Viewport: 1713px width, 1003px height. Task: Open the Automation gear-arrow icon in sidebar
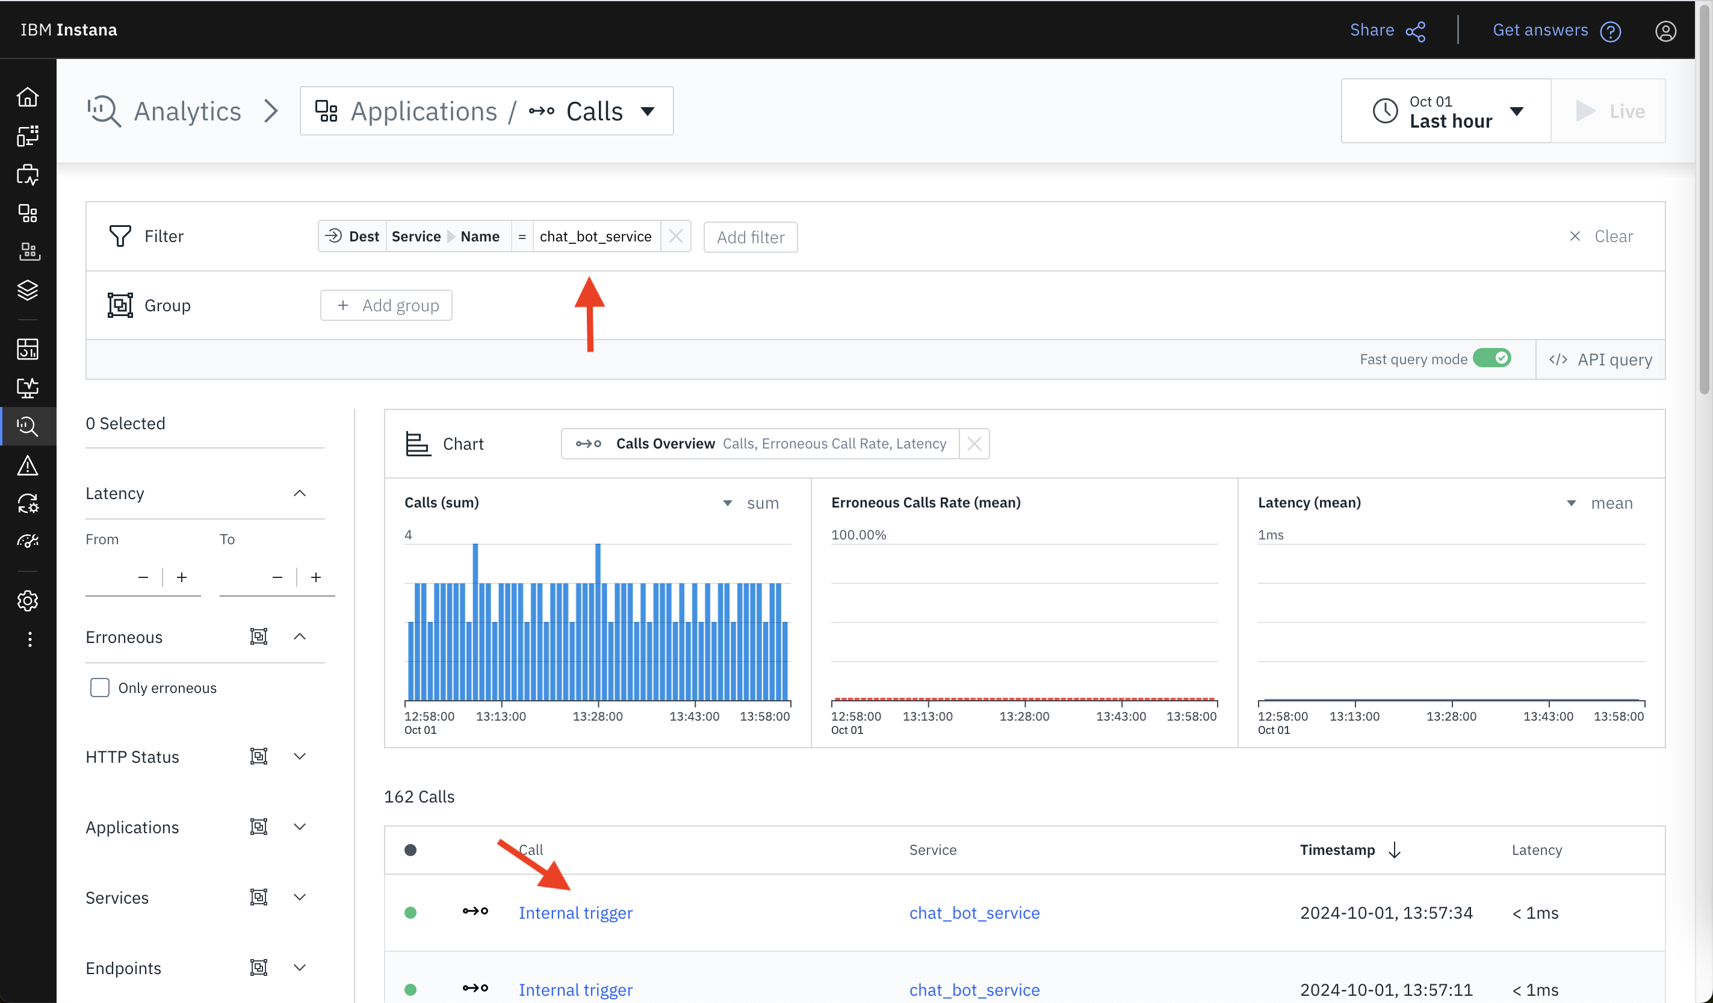click(28, 504)
